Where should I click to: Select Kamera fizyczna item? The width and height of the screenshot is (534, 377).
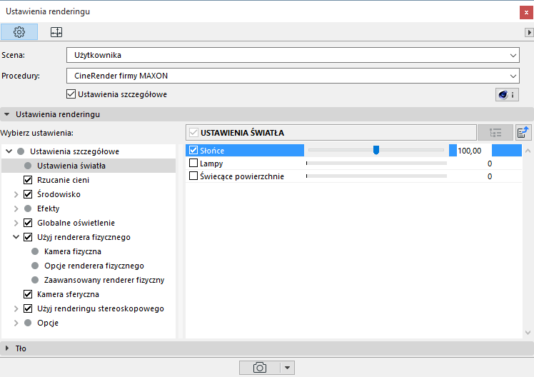(x=73, y=251)
